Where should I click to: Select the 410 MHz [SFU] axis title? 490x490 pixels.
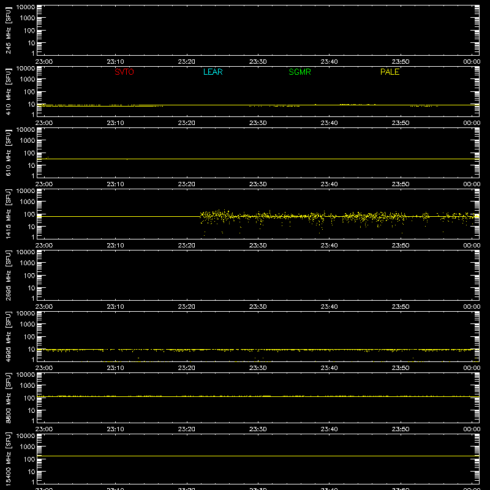point(9,91)
